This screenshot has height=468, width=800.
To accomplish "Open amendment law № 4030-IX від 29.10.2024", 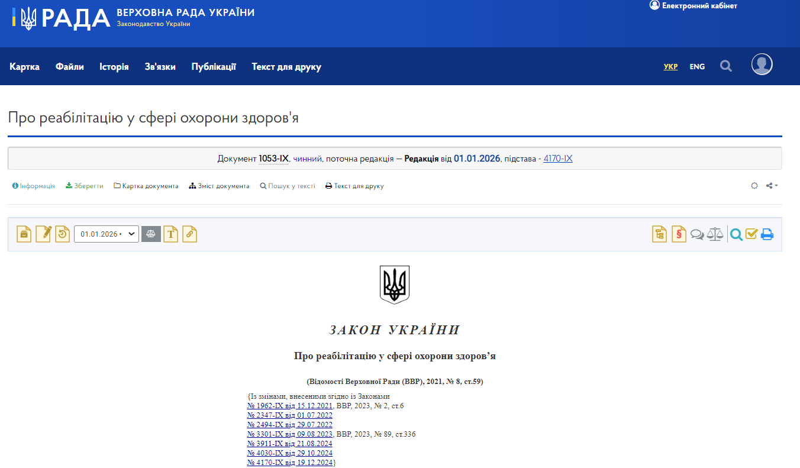I will tap(290, 453).
